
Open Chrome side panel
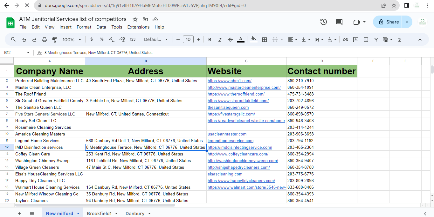(x=406, y=5)
